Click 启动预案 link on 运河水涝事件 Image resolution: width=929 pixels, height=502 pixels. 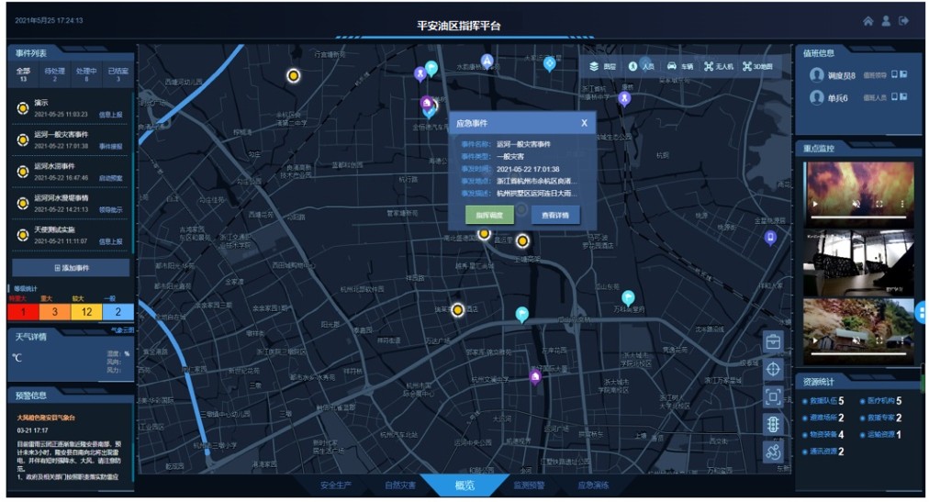tap(111, 178)
